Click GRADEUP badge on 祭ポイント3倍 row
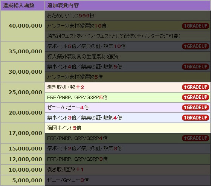Image resolution: width=211 pixels, height=186 pixels. [196, 118]
